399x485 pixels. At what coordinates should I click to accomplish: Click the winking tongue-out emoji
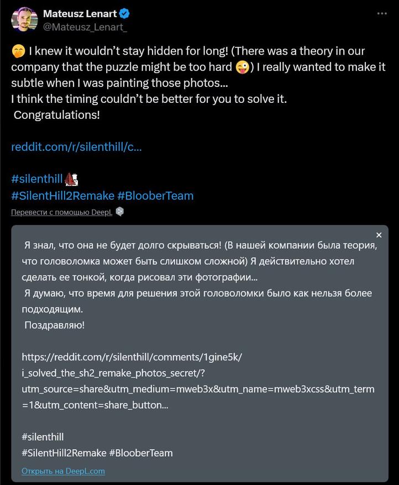[x=242, y=68]
